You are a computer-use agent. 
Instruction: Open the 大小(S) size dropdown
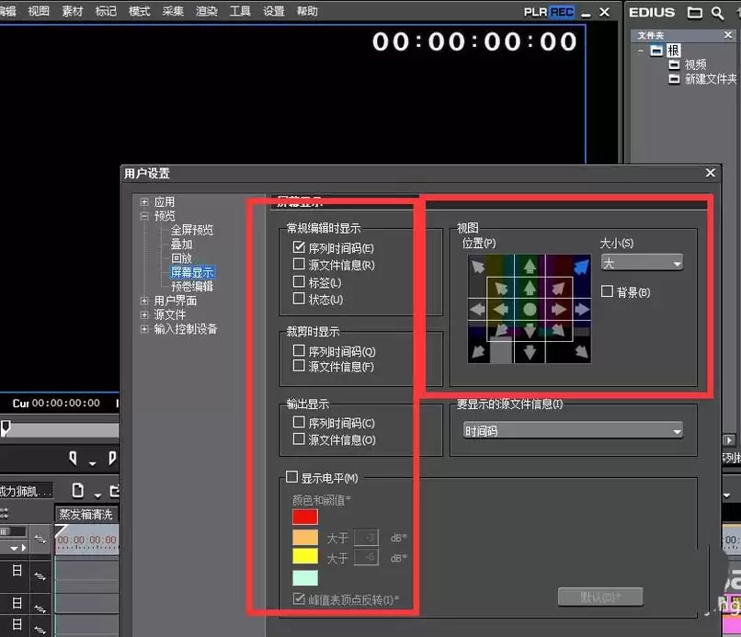[x=642, y=263]
